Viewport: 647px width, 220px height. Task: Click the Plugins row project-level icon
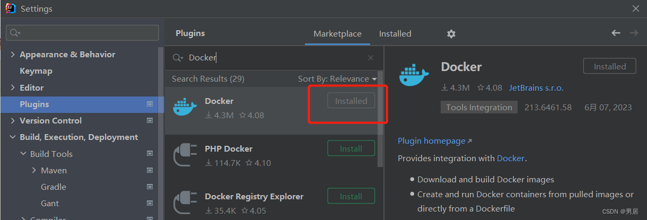click(x=150, y=104)
